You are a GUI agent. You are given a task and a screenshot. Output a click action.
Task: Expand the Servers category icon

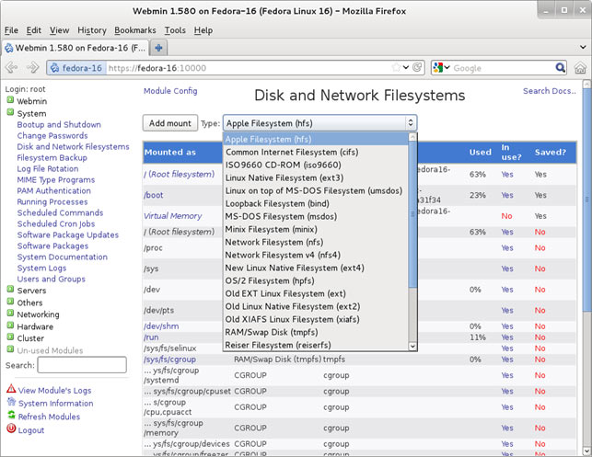[x=10, y=290]
